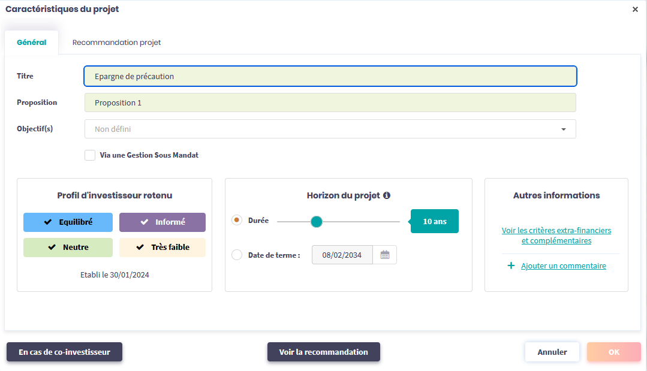Click the En cas de co-investisseur button

[x=64, y=352]
